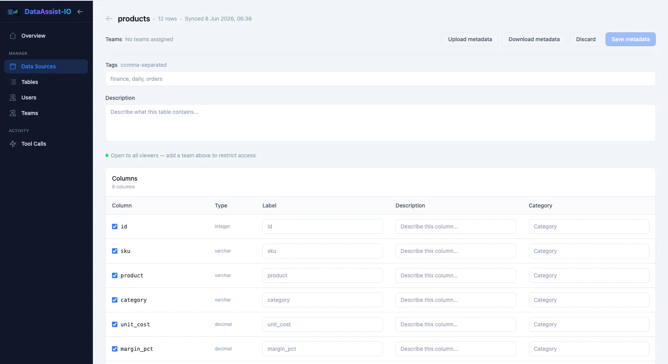The height and width of the screenshot is (364, 668).
Task: Navigate to Tables section
Action: [46, 82]
